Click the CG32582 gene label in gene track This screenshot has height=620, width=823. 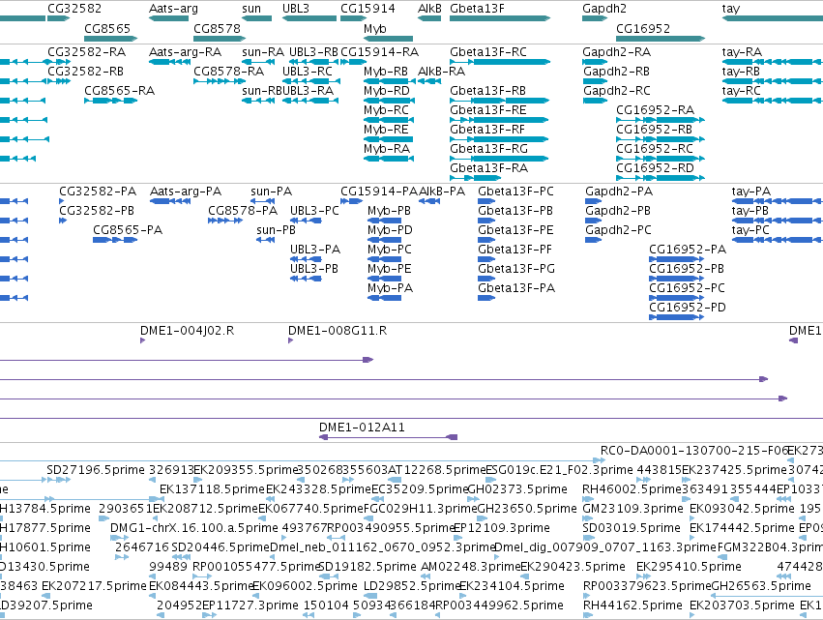[x=74, y=9]
